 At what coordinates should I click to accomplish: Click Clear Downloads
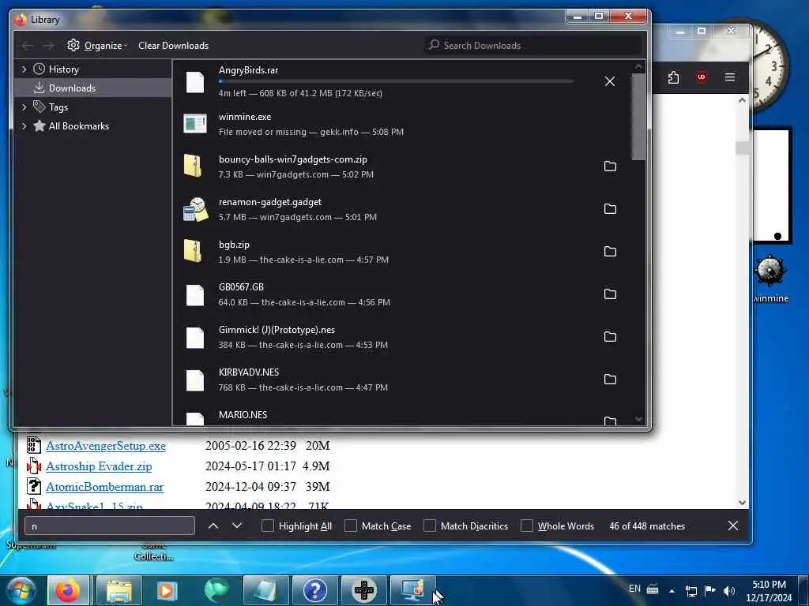173,45
